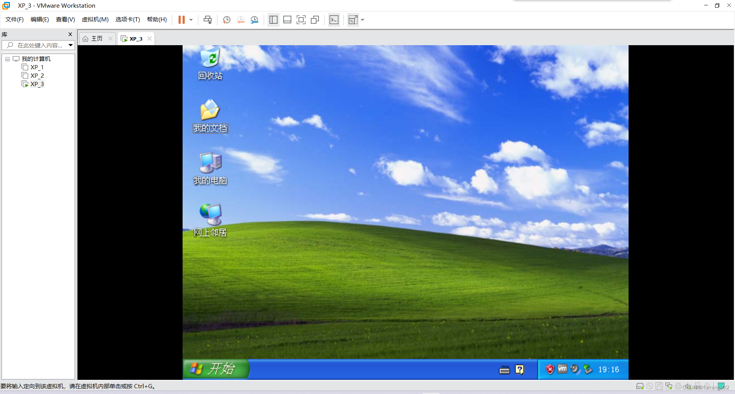Open the library search dropdown arrow
The image size is (735, 394).
click(71, 45)
